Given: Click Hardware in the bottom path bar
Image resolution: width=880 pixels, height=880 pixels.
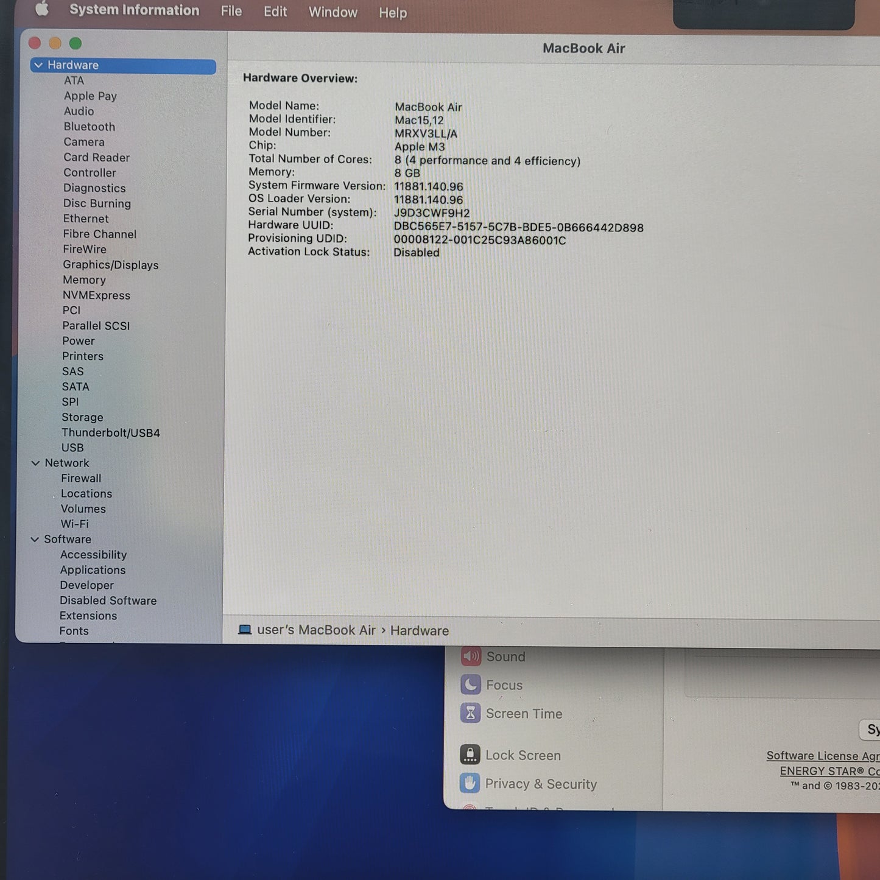Looking at the screenshot, I should [419, 630].
